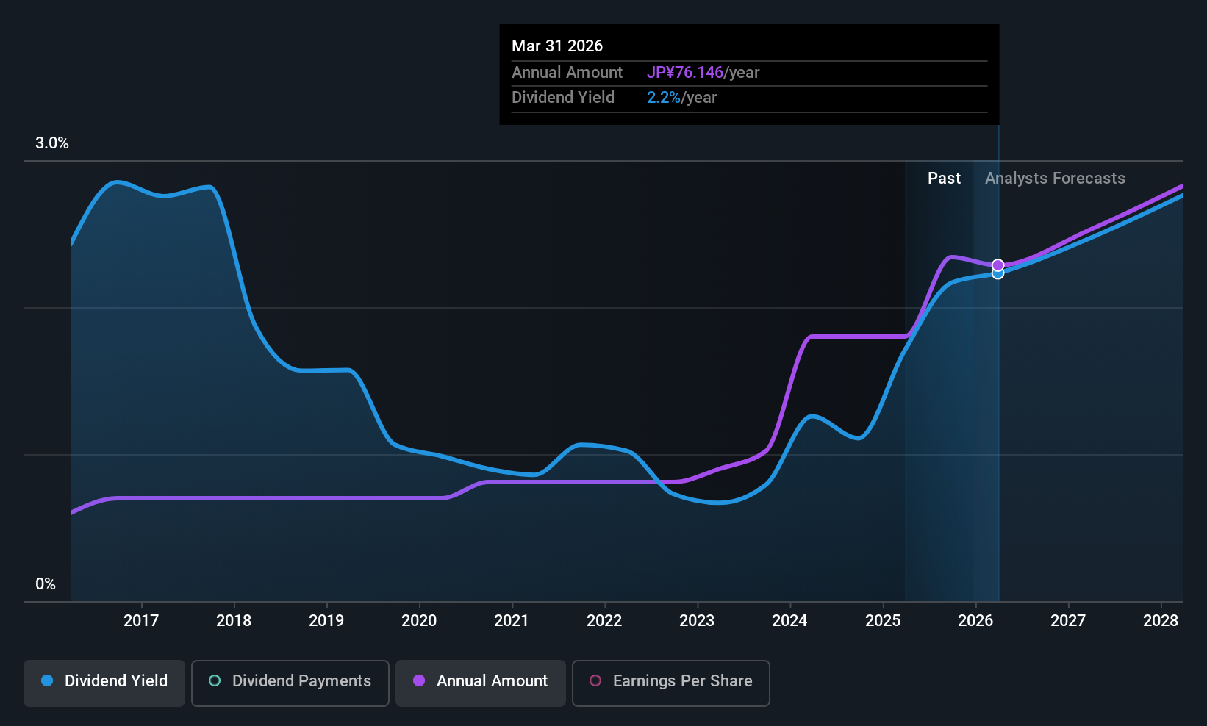Select the purple data point marker
The image size is (1207, 726).
pos(998,265)
